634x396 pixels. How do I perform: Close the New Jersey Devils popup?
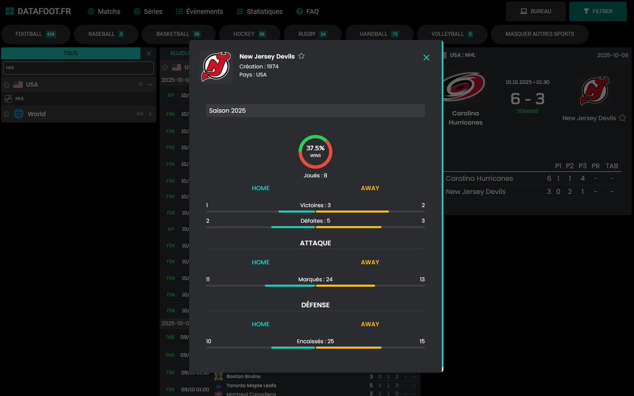(x=426, y=57)
